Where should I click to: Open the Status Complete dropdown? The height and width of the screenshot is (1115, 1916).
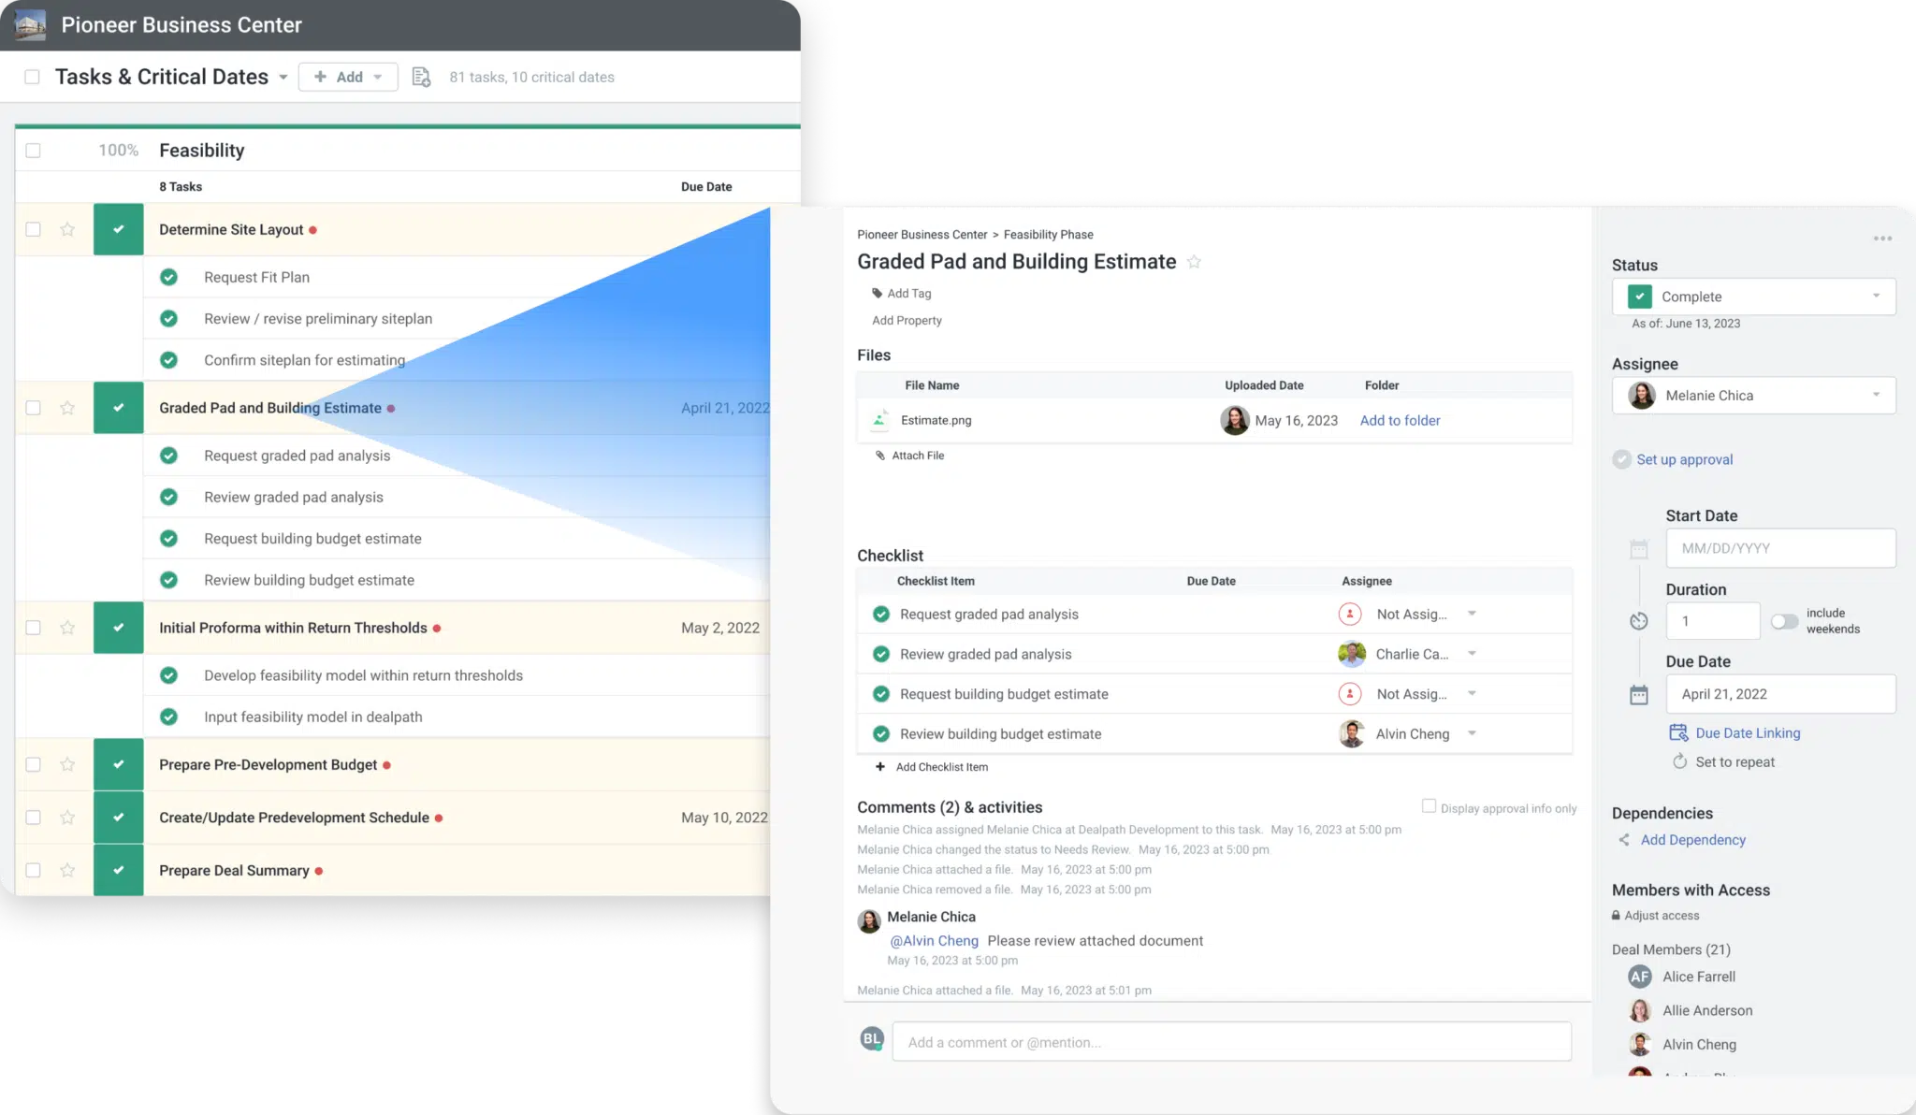[x=1753, y=297]
